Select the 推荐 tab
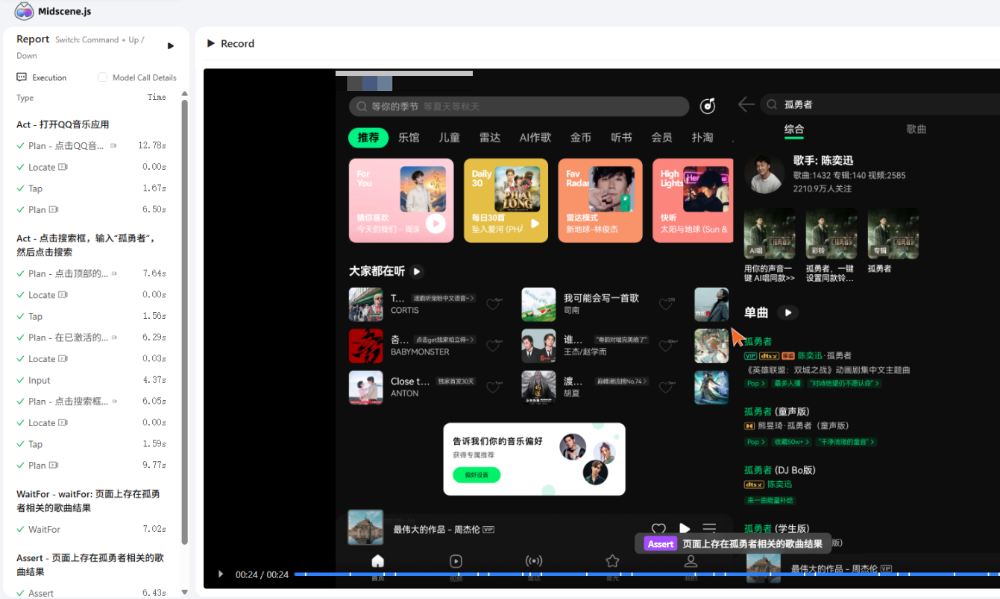This screenshot has height=599, width=1000. [x=368, y=138]
